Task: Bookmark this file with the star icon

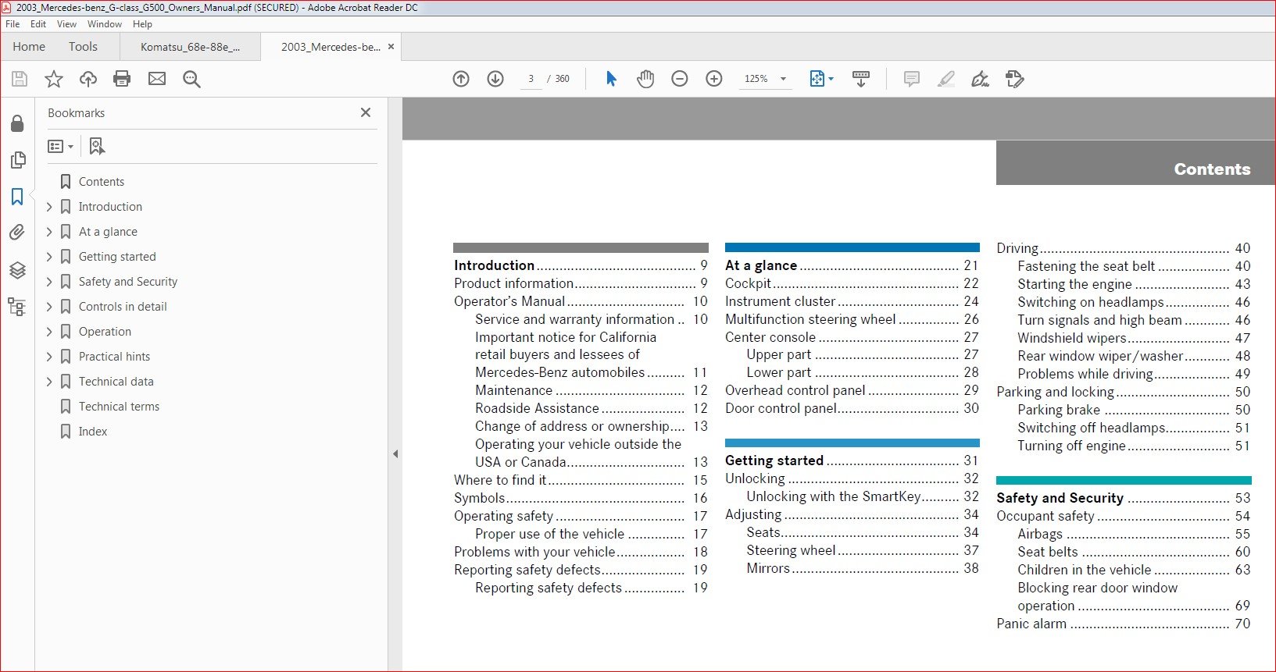Action: (54, 79)
